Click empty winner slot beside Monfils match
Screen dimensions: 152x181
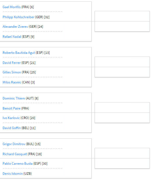(122, 16)
